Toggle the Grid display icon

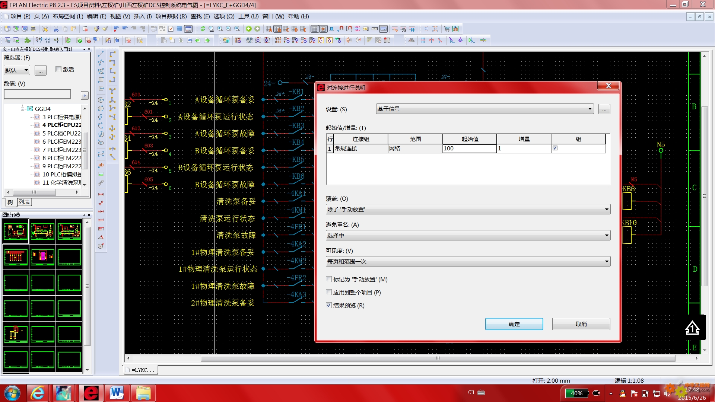pos(315,29)
